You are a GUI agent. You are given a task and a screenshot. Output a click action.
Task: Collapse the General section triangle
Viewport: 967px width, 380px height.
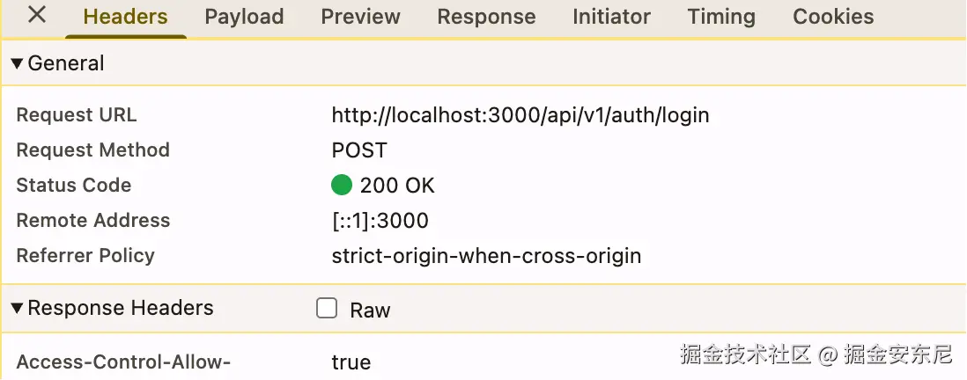[17, 63]
